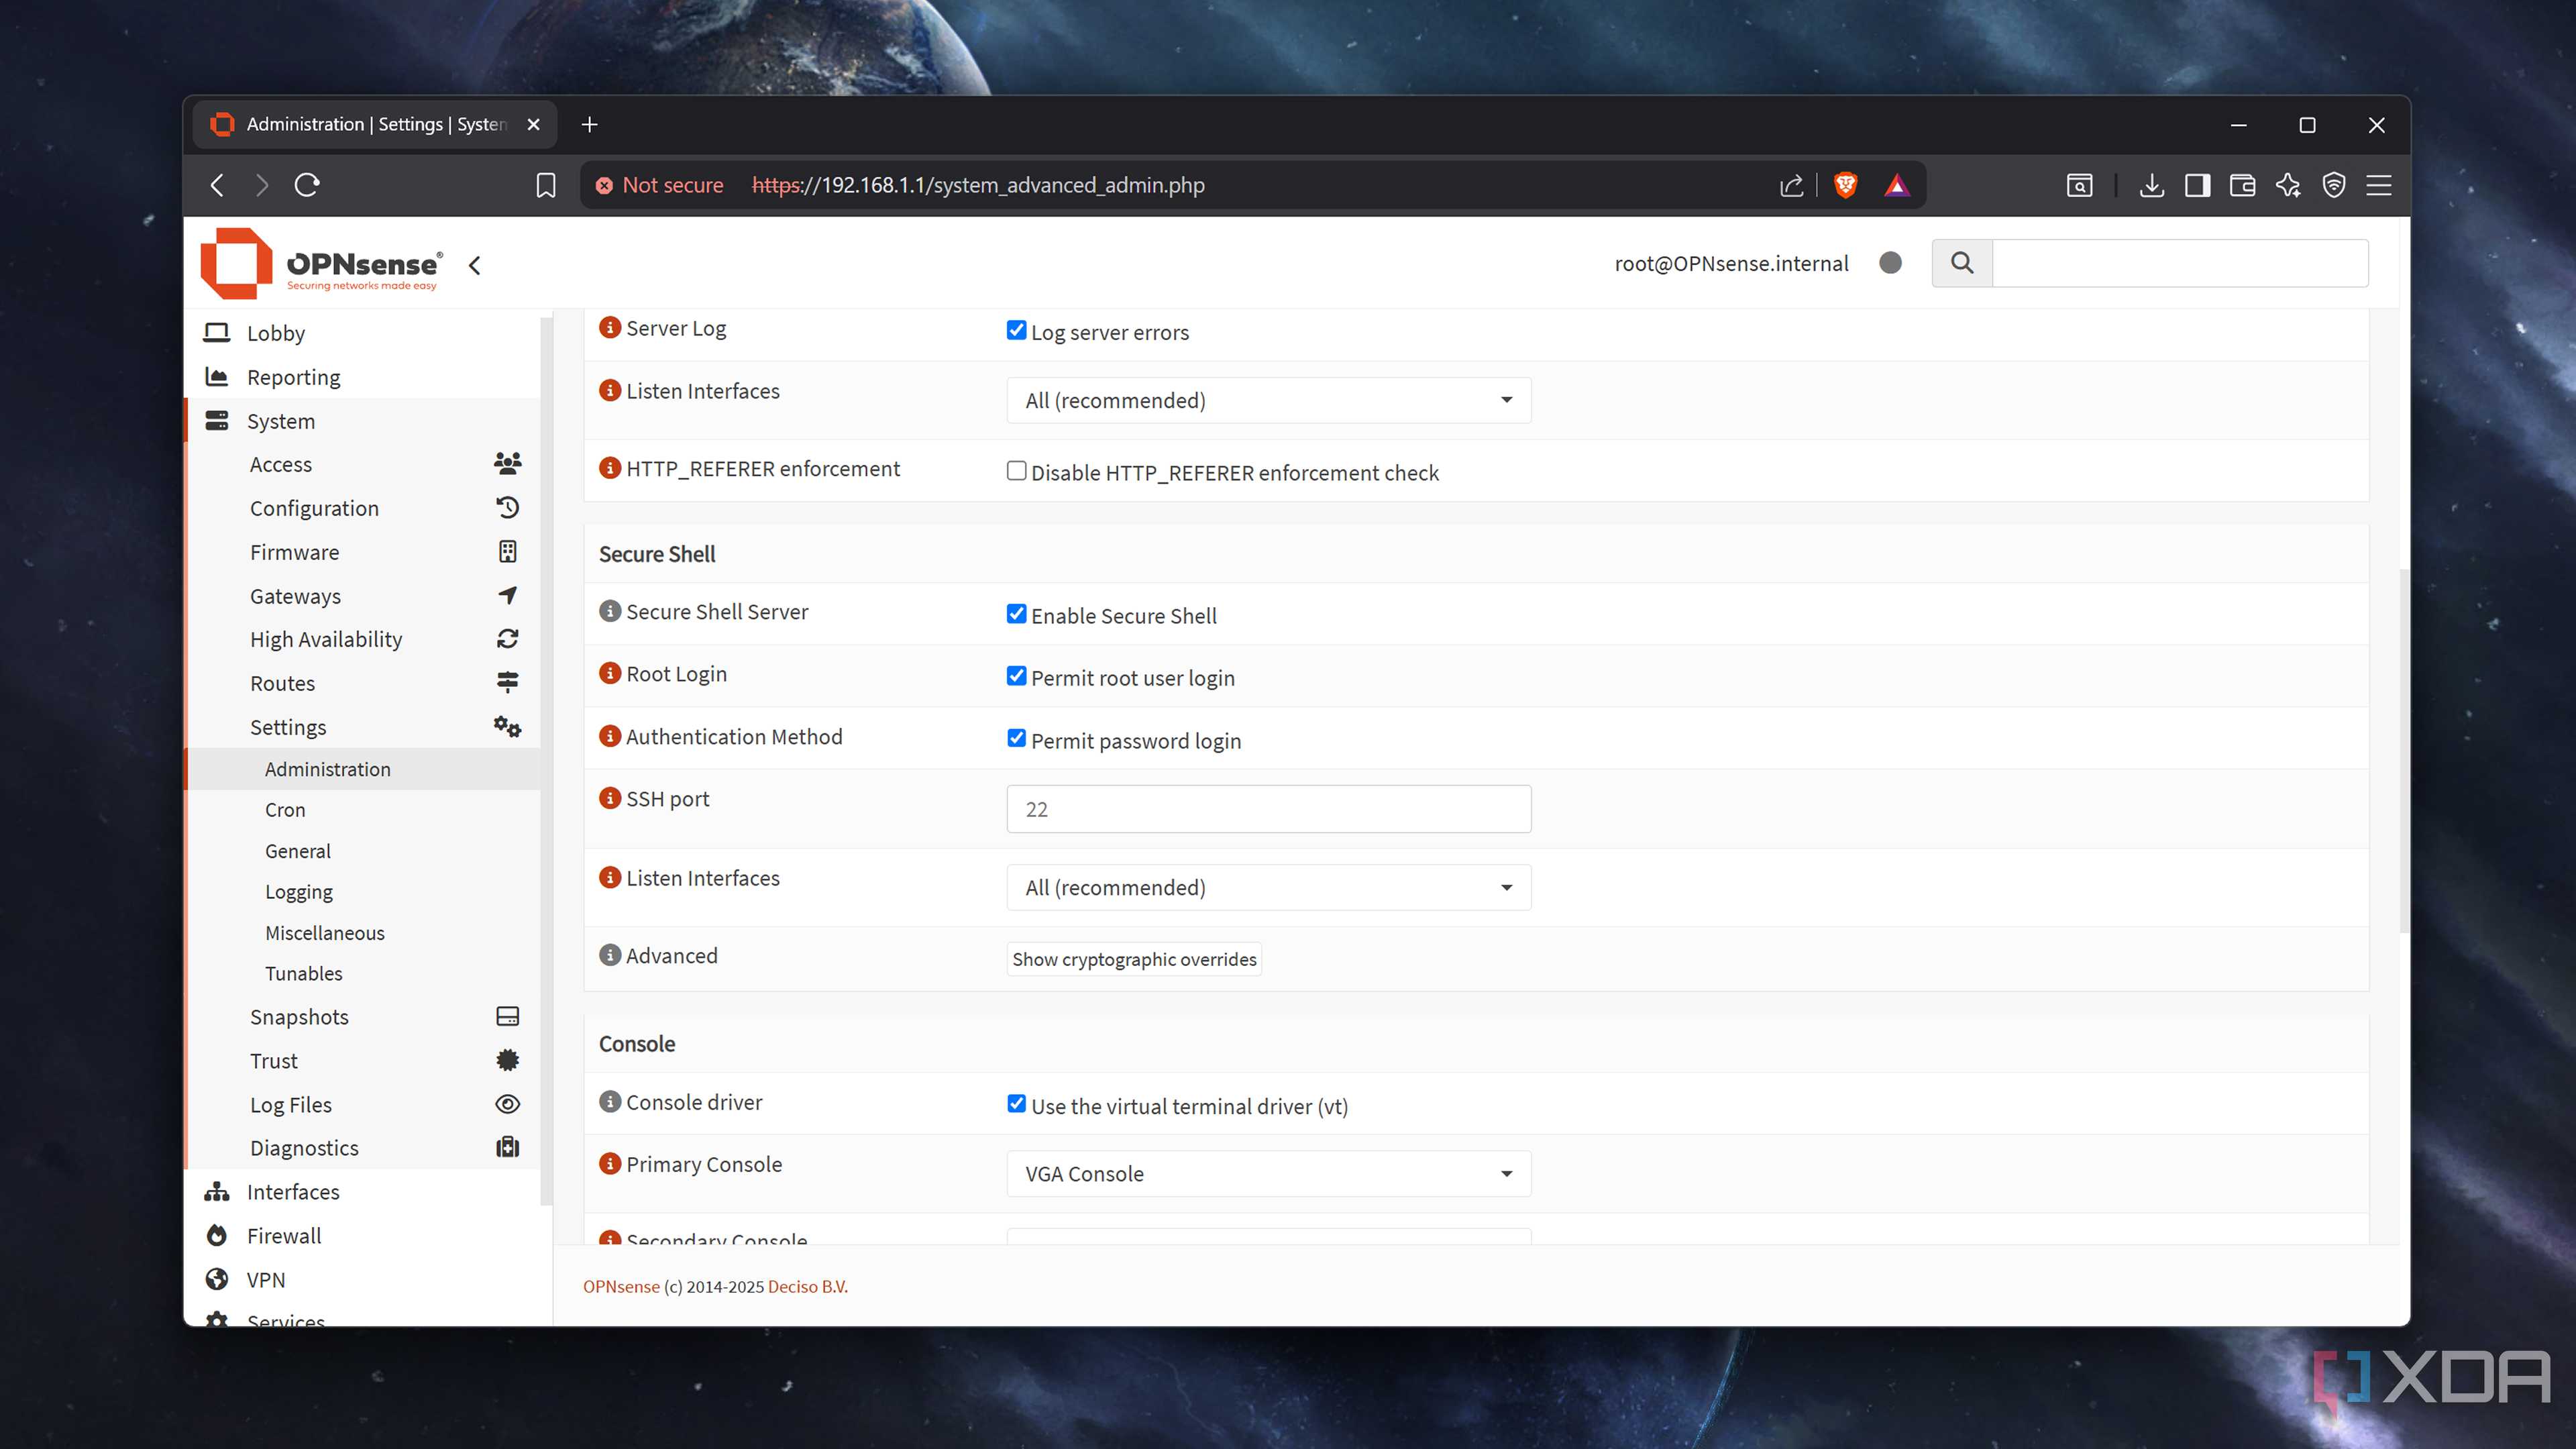The height and width of the screenshot is (1449, 2576).
Task: Toggle Permit password login checkbox
Action: coord(1016,739)
